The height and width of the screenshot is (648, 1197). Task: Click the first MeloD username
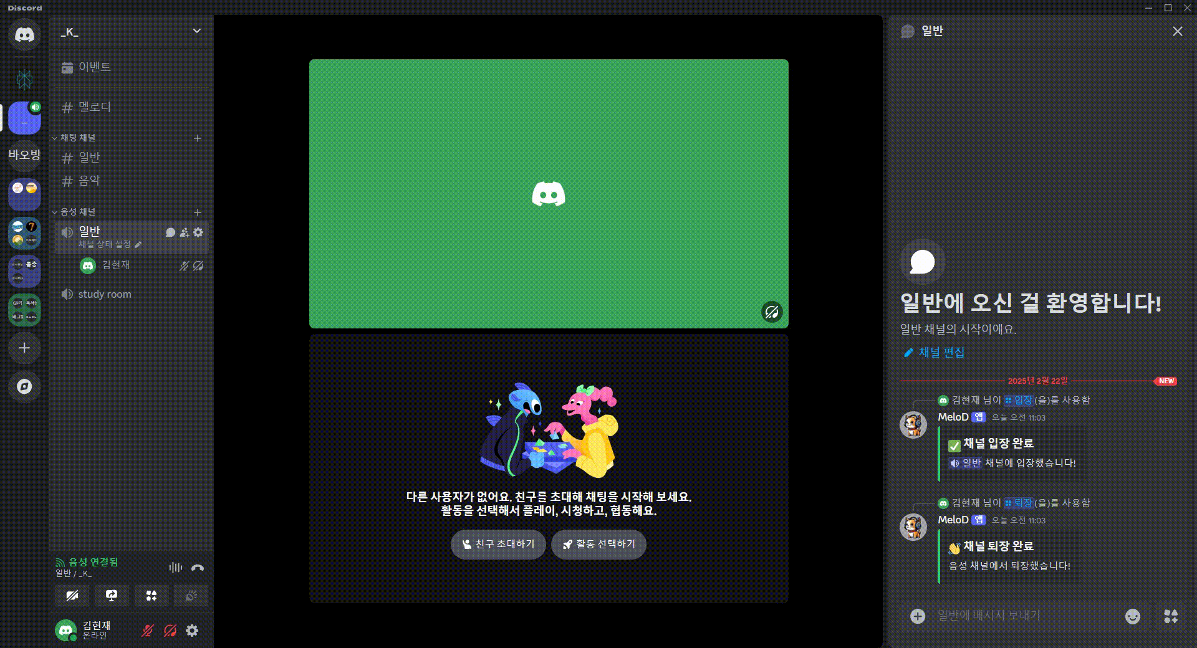pyautogui.click(x=953, y=417)
